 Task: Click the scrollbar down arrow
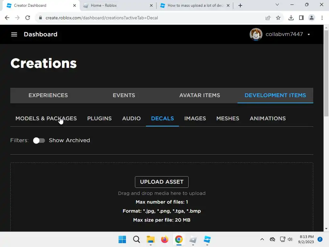(326, 229)
